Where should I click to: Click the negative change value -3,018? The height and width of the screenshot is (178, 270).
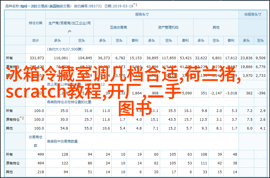(231, 93)
